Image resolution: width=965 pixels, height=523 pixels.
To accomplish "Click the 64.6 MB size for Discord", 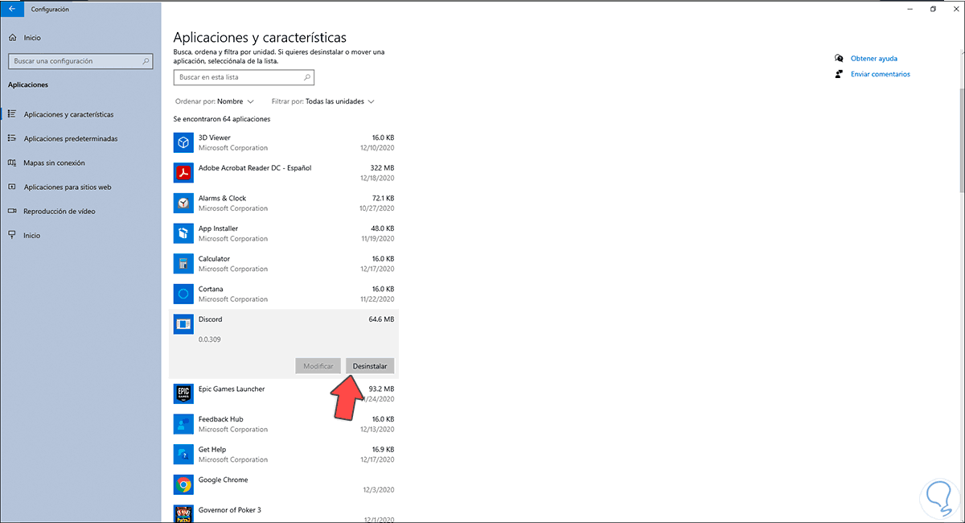I will 381,319.
